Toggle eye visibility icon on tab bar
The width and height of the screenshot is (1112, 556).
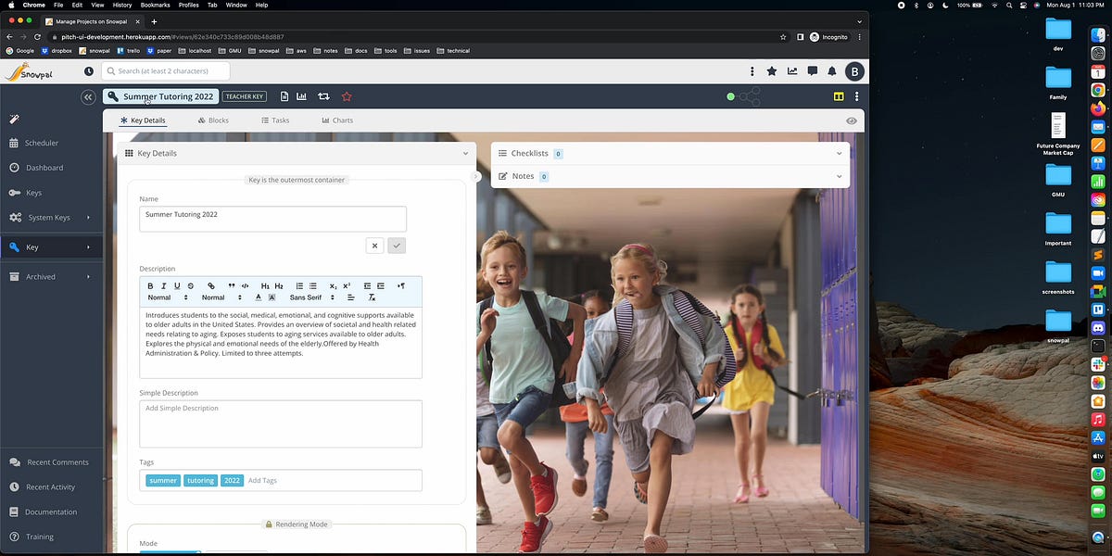[x=852, y=120]
